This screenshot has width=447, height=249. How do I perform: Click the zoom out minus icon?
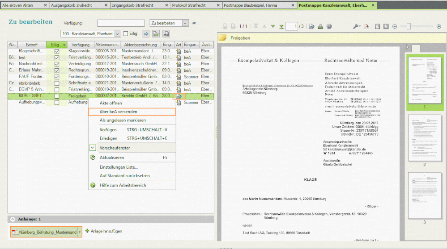[395, 27]
